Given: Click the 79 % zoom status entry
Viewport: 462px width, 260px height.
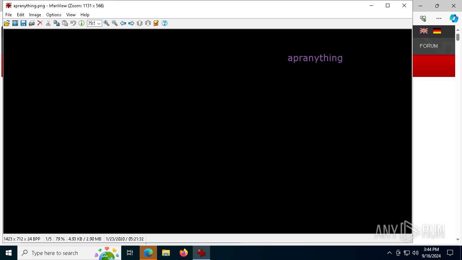Looking at the screenshot, I should tap(60, 239).
